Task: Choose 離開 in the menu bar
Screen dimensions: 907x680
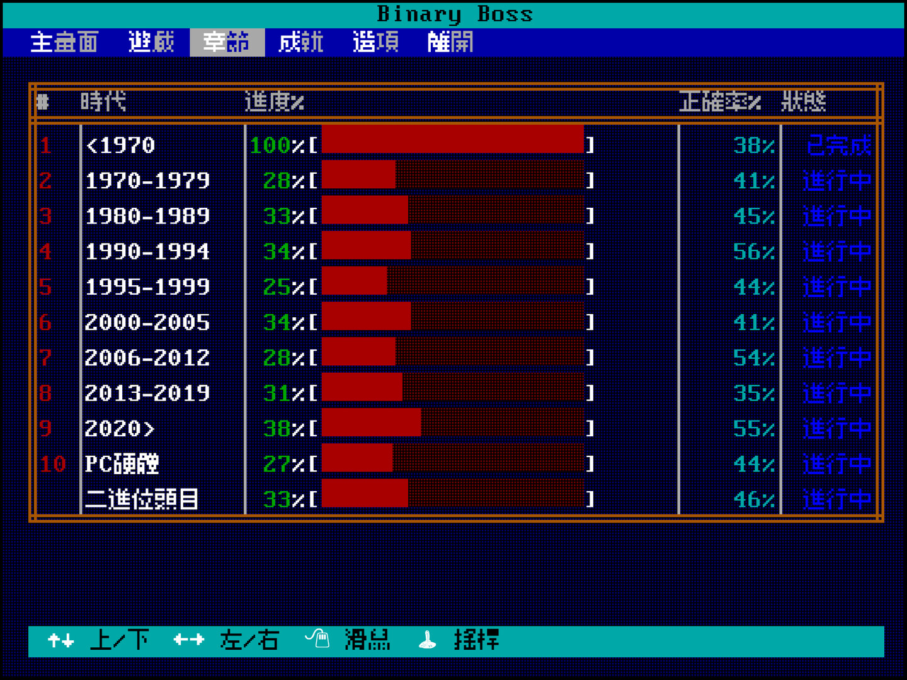Action: tap(450, 43)
